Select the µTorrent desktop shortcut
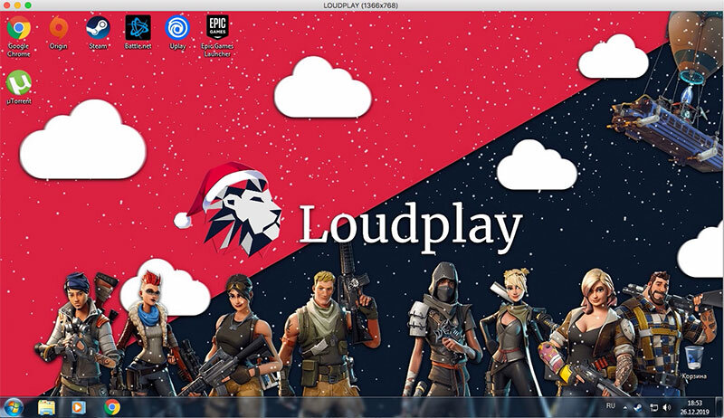Screen dimensions: 724x418 pos(19,87)
